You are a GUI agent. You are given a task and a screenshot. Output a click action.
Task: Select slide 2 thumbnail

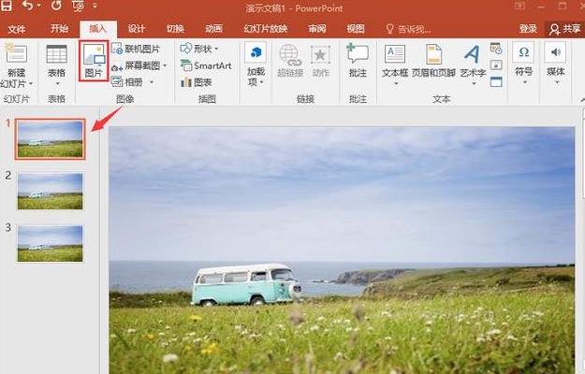tap(51, 190)
